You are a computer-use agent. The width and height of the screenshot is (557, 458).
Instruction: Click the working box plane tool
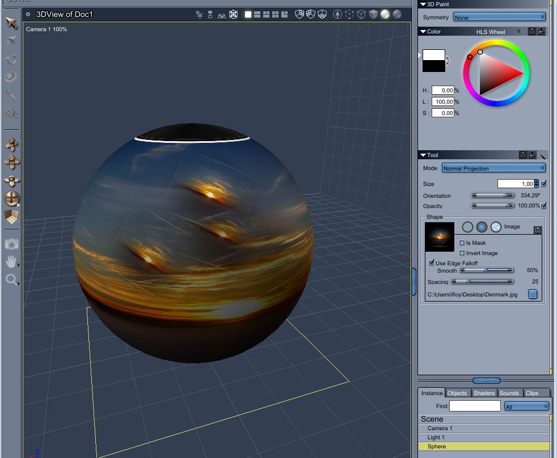11,217
